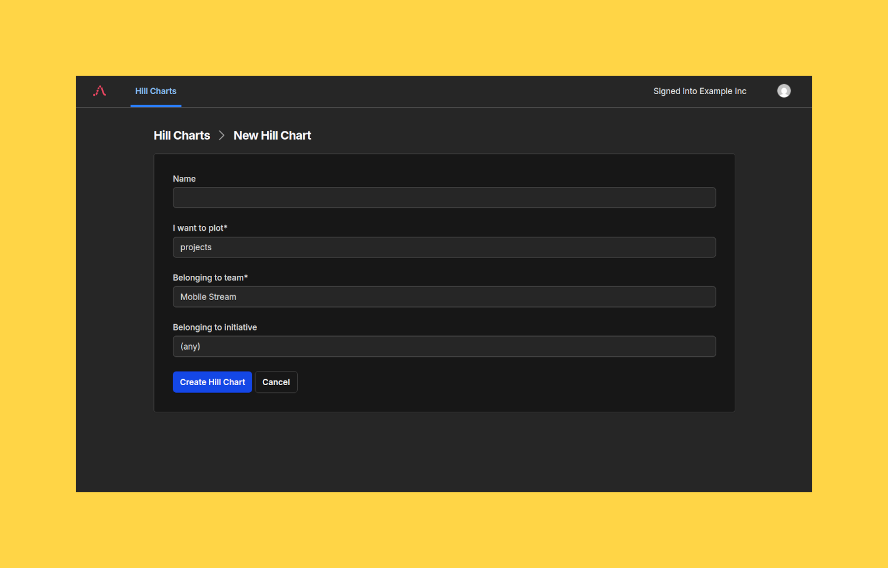
Task: Open the red hill logo home icon
Action: [x=99, y=91]
